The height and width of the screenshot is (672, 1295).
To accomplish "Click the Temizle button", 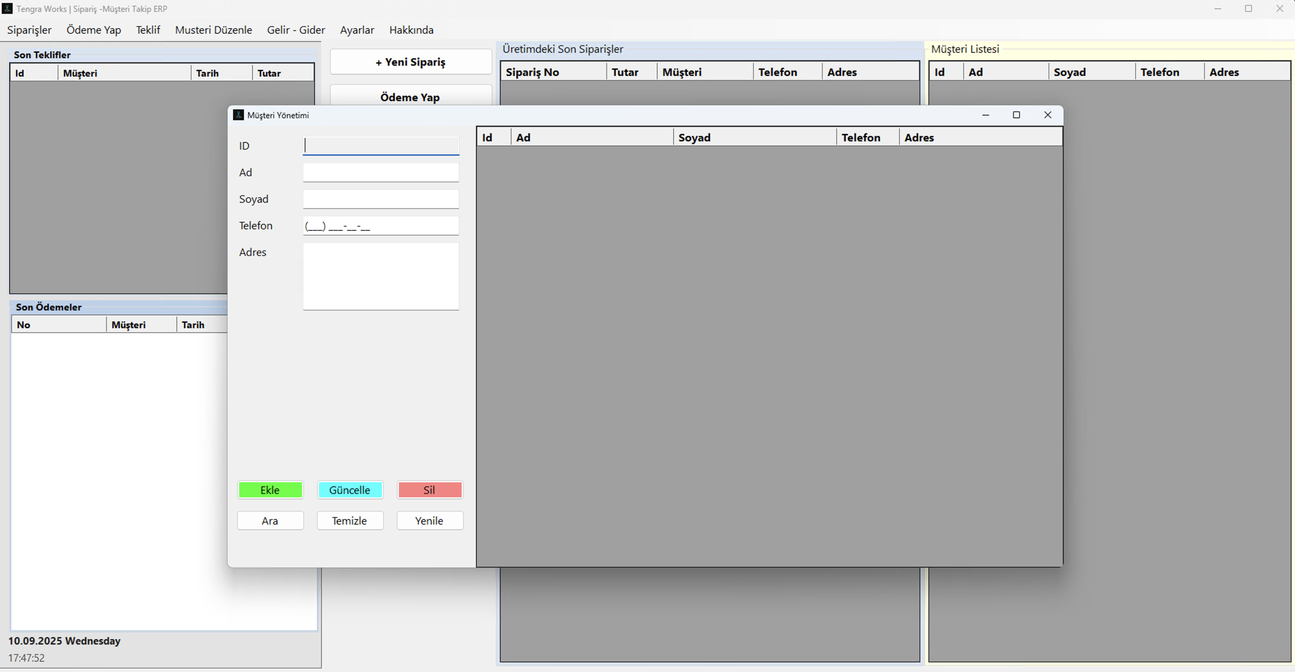I will 349,521.
